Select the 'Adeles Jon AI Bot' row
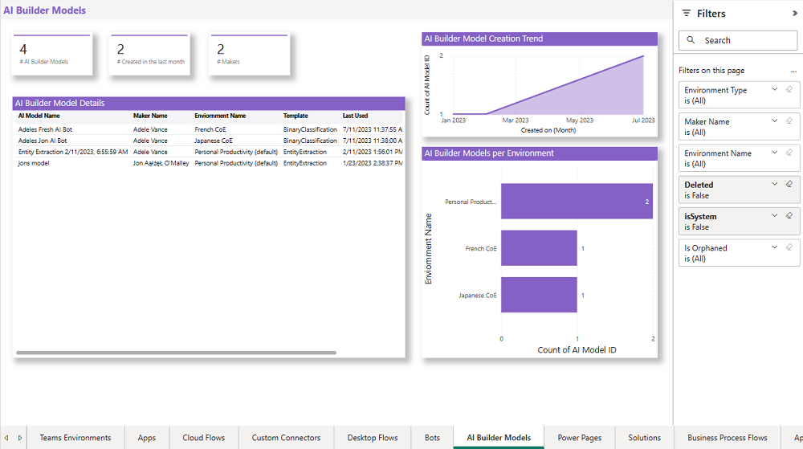 click(210, 141)
